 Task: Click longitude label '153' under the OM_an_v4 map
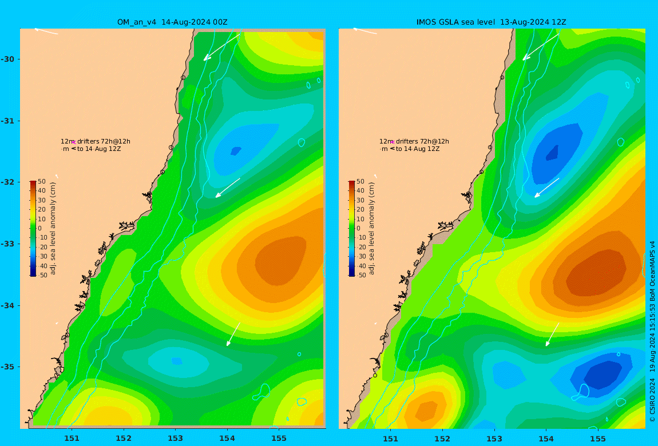coord(176,438)
